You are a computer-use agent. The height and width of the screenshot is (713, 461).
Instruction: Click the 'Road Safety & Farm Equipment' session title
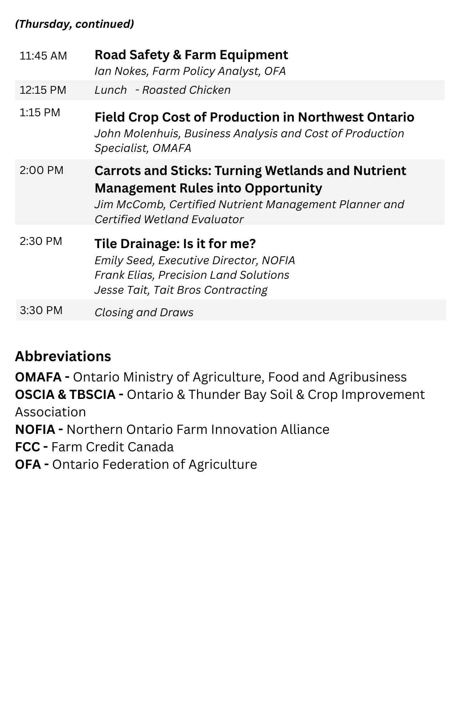[191, 55]
